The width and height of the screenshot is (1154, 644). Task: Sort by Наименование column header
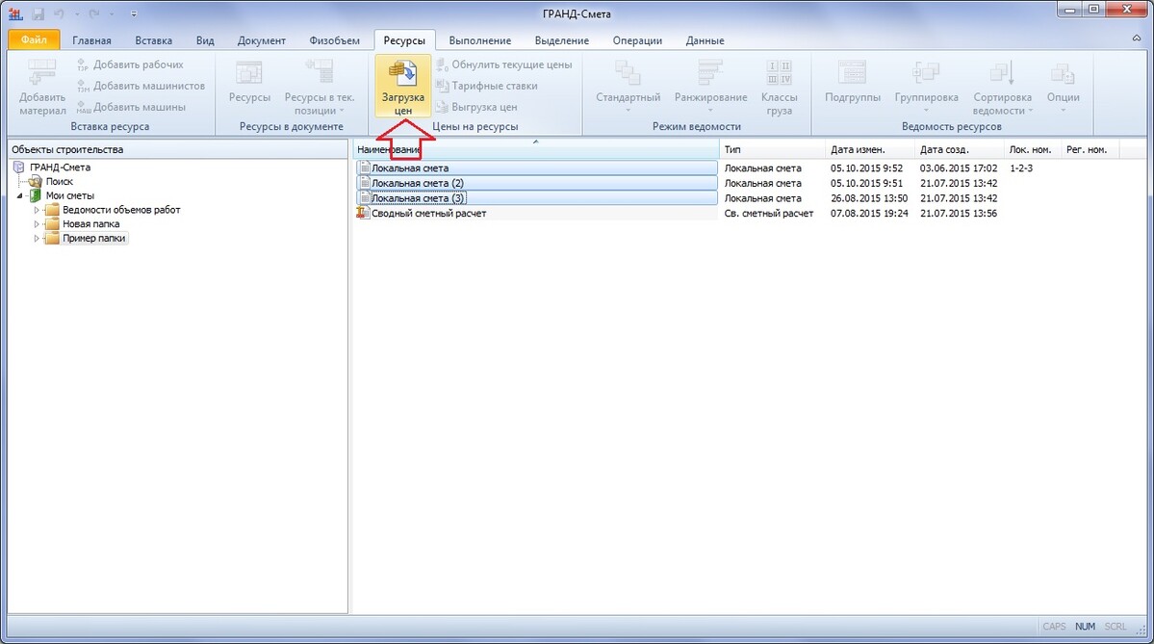pos(536,149)
